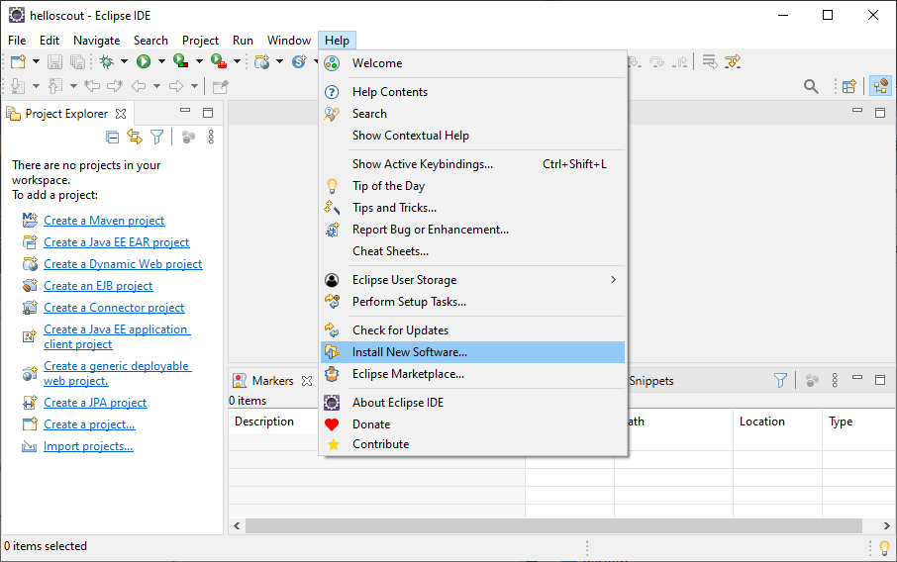Select Help Contents menu item
The image size is (897, 562).
pyautogui.click(x=472, y=92)
